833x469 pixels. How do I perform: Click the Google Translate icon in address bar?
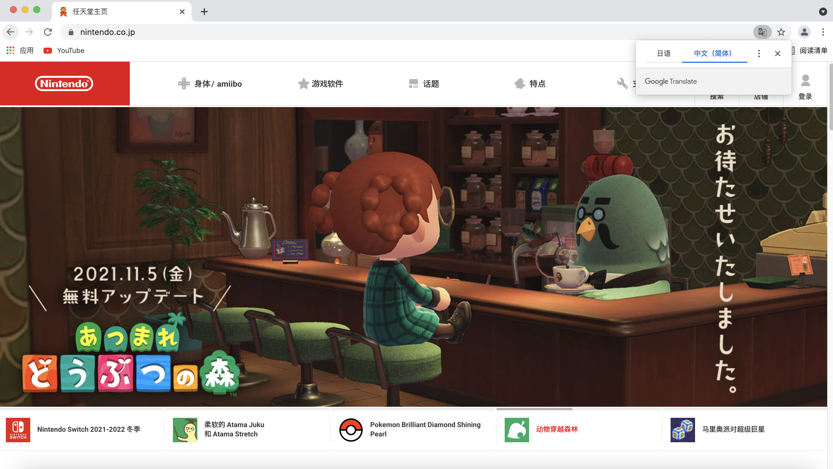click(762, 32)
